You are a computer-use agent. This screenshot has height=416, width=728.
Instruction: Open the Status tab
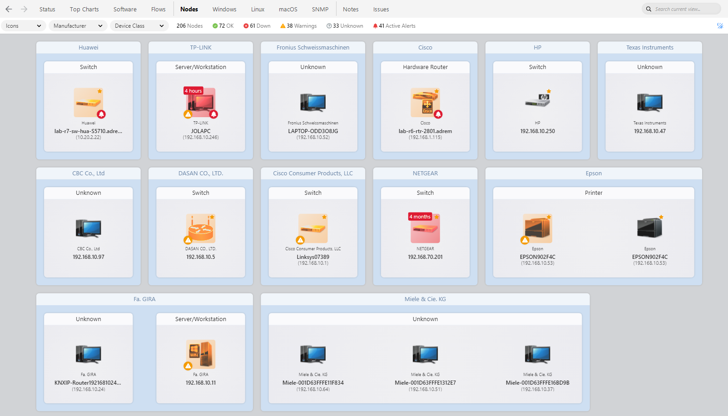point(47,9)
